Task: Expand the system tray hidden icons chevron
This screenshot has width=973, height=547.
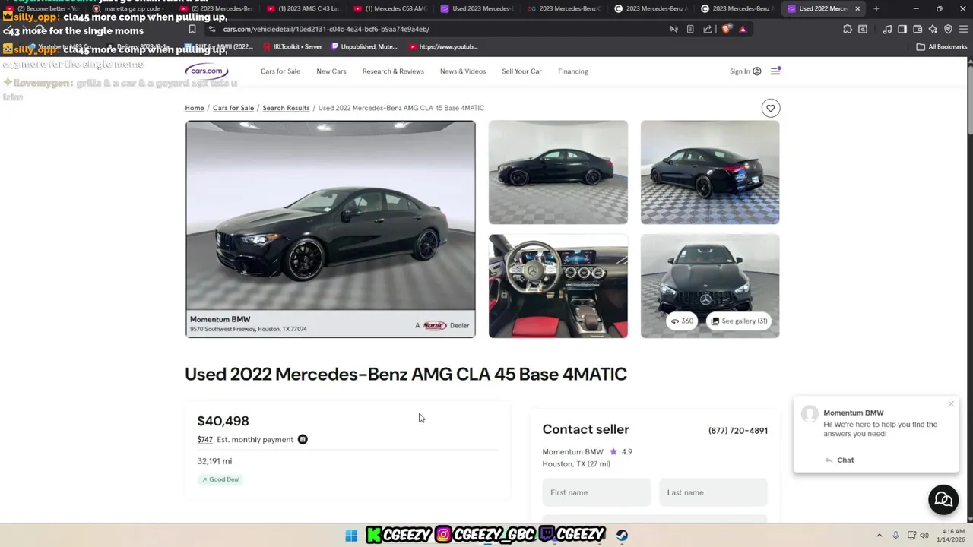Action: pyautogui.click(x=880, y=535)
